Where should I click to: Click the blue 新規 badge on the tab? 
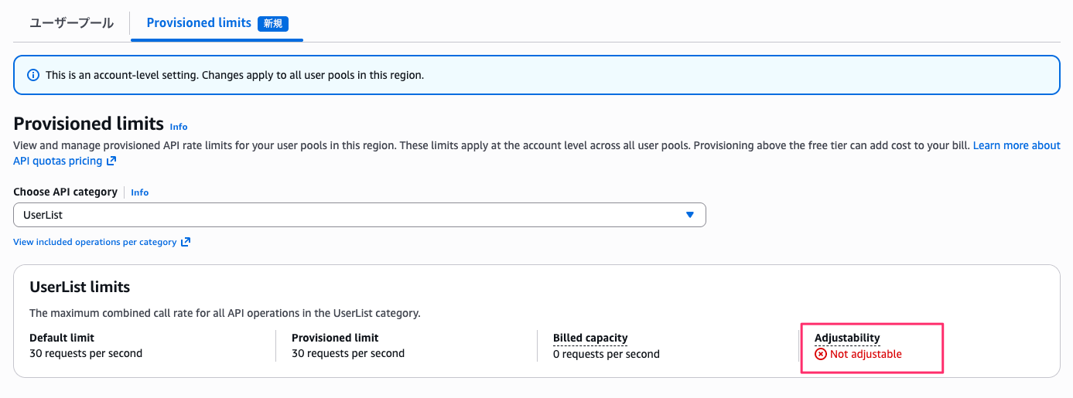pos(273,23)
